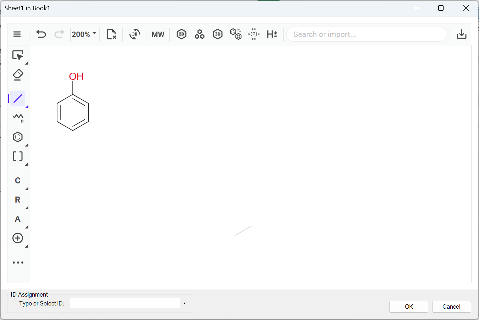Click the ring conversion hexagons icon
Image resolution: width=479 pixels, height=320 pixels.
click(236, 34)
